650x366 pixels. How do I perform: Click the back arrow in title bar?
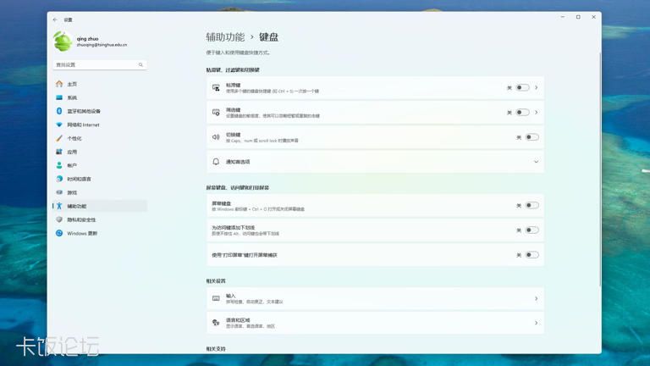pos(56,19)
